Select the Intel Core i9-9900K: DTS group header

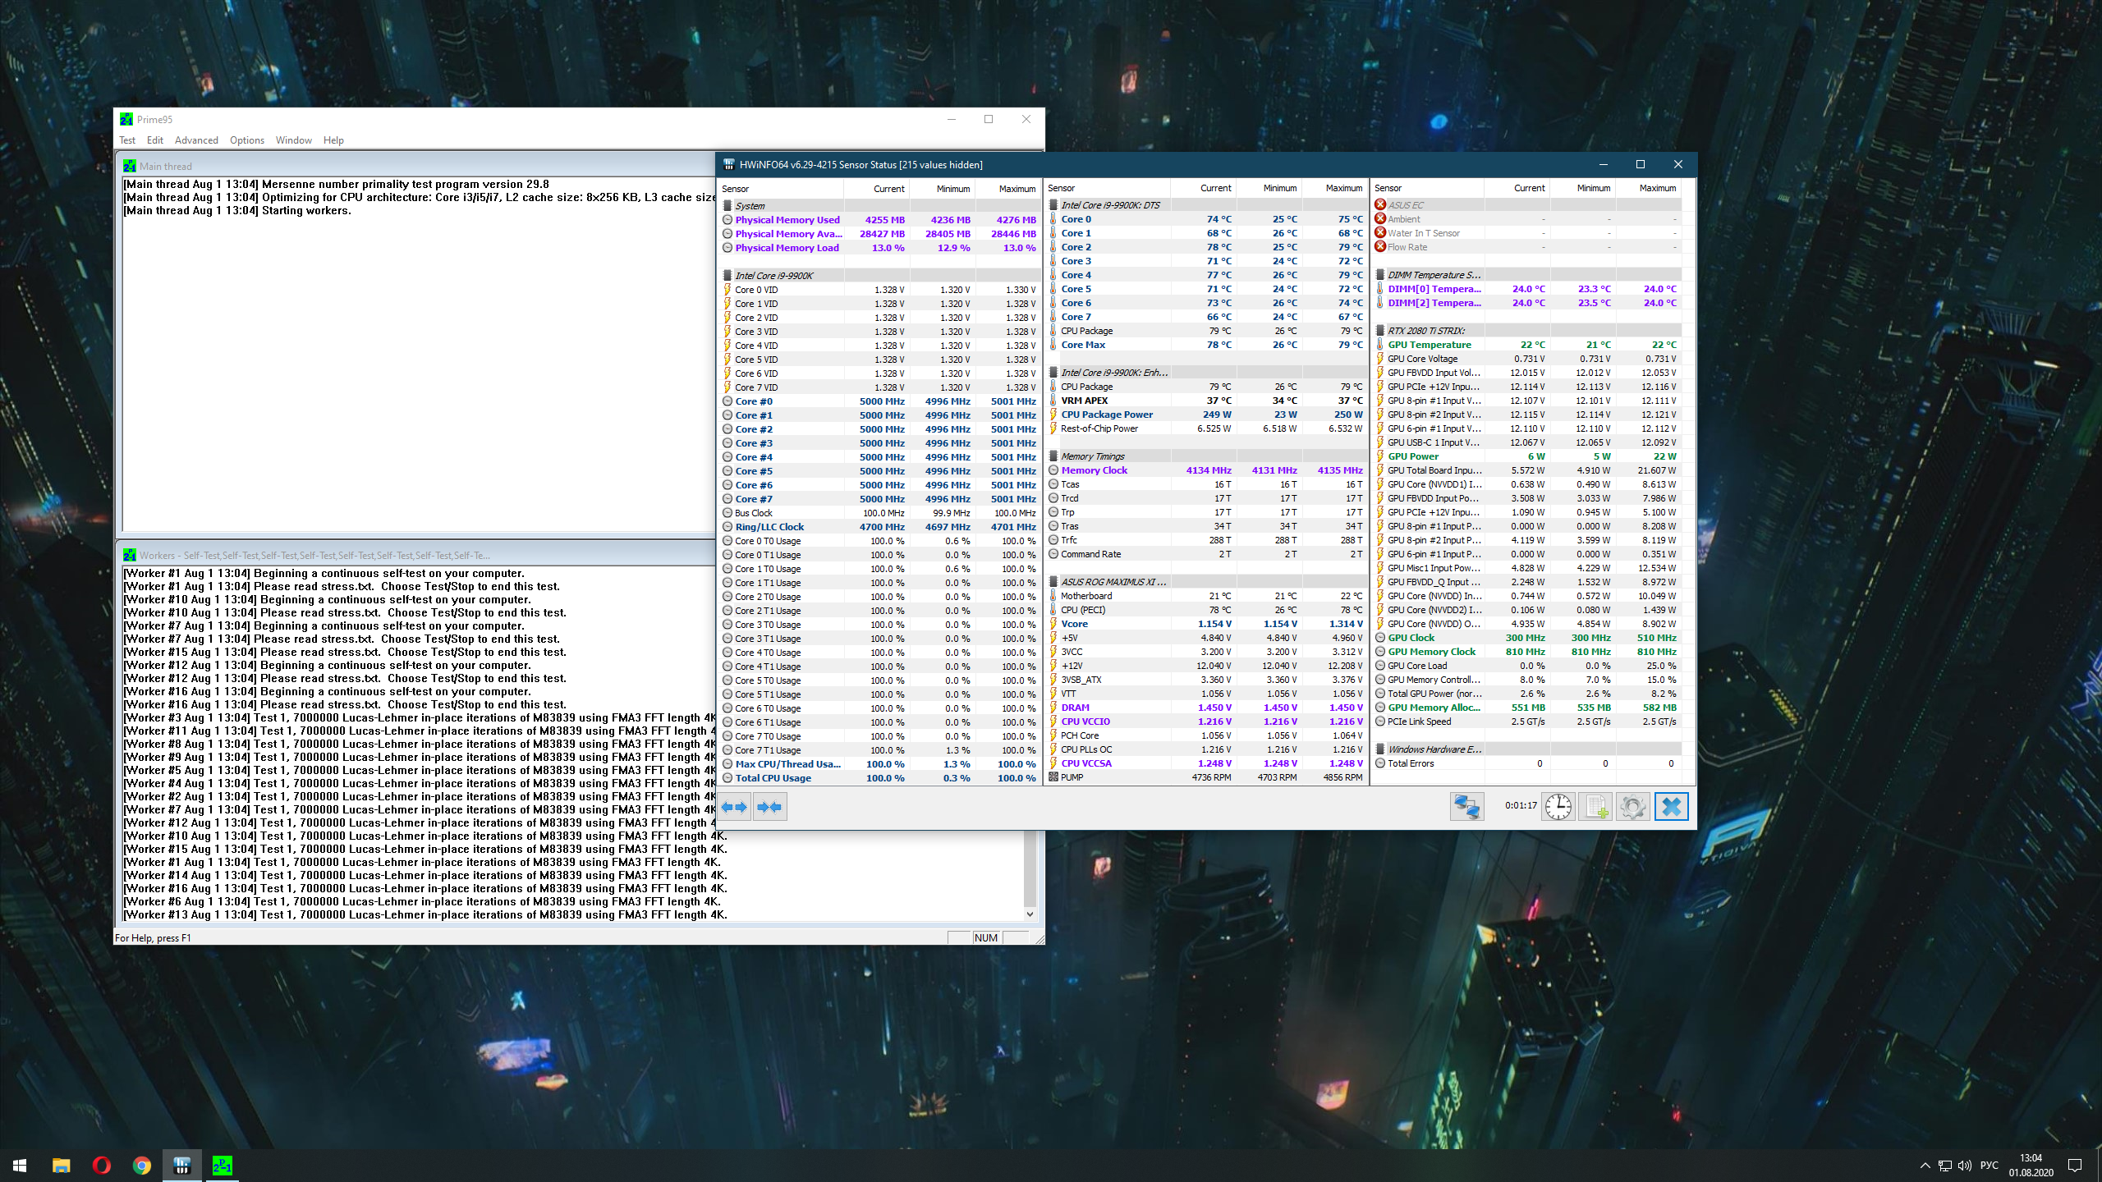[x=1110, y=205]
